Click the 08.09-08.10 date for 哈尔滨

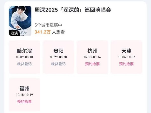click(x=24, y=57)
